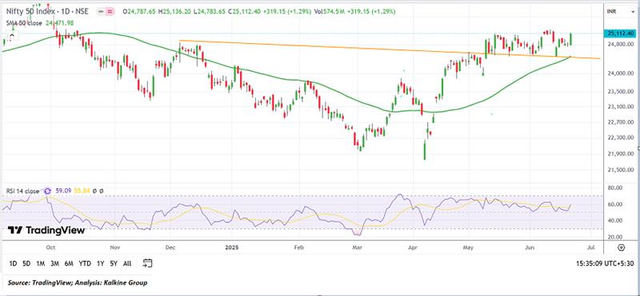
Task: Click the Nov label on time axis
Action: [x=115, y=247]
